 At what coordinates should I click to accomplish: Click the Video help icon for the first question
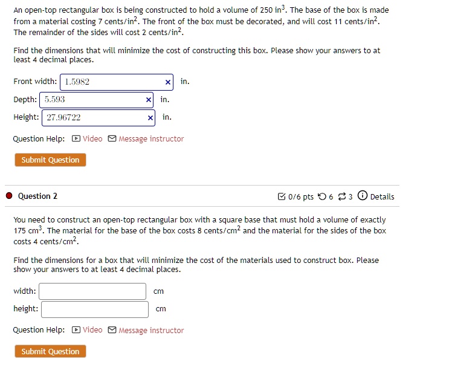coord(76,139)
